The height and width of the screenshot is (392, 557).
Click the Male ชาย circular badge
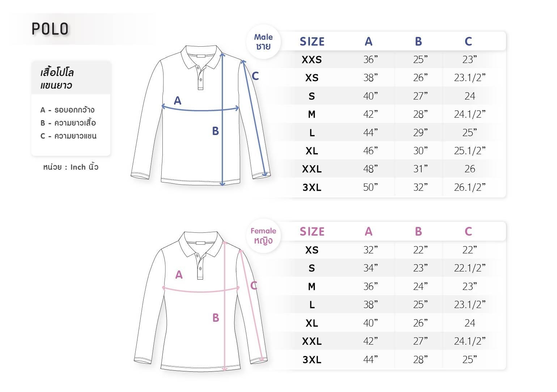pyautogui.click(x=263, y=42)
